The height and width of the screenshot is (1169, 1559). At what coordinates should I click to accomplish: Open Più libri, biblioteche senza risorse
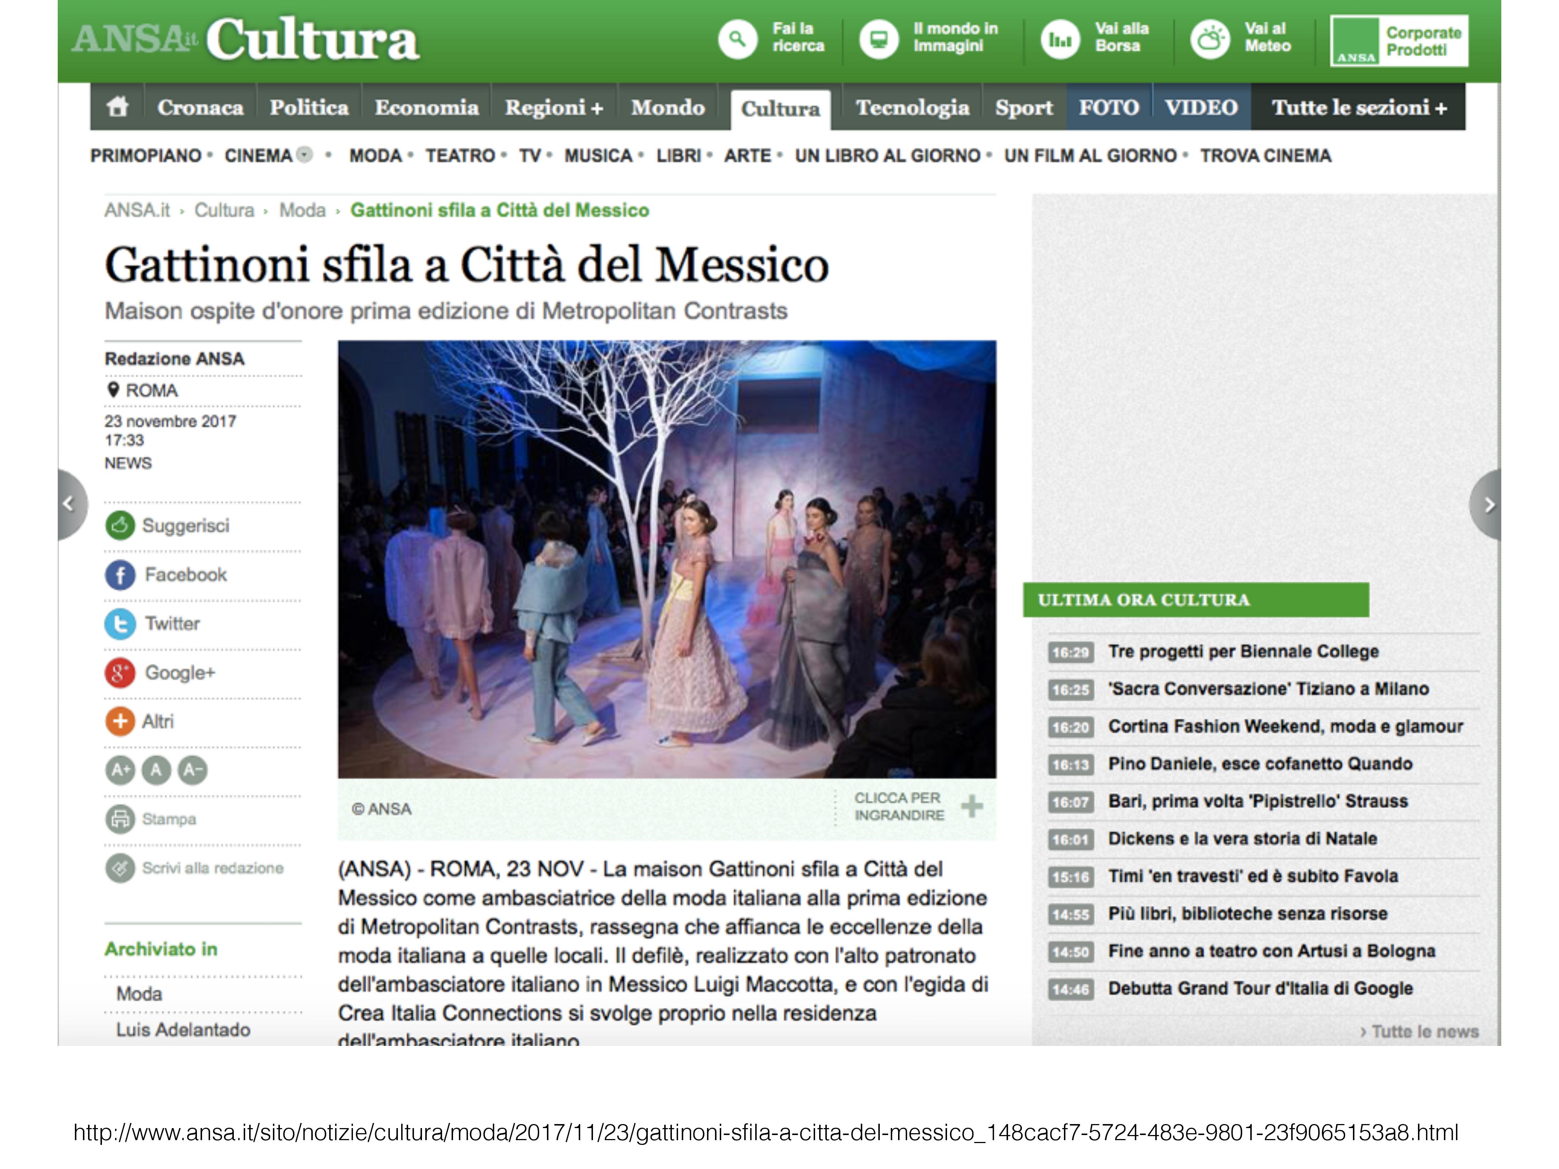coord(1247,913)
